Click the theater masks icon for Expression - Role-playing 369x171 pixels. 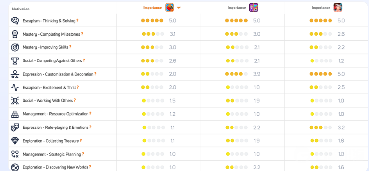15,128
